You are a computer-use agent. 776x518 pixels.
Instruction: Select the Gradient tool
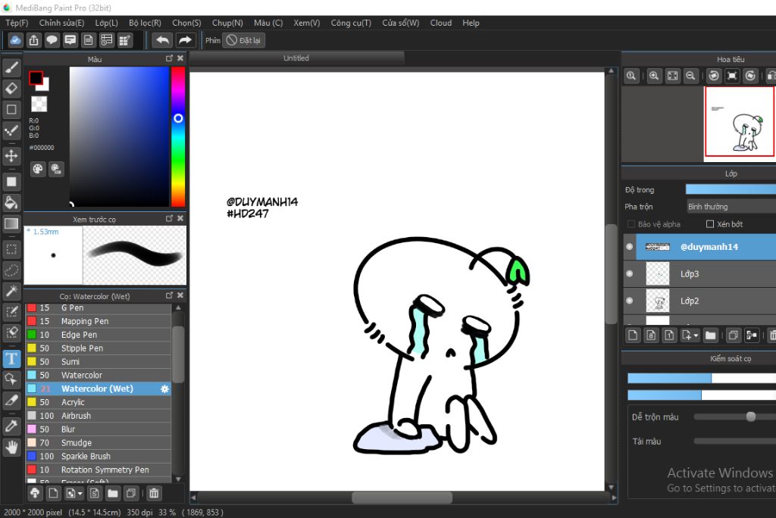tap(11, 223)
